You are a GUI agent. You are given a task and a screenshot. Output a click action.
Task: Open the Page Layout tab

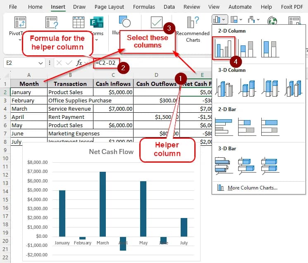(x=109, y=7)
